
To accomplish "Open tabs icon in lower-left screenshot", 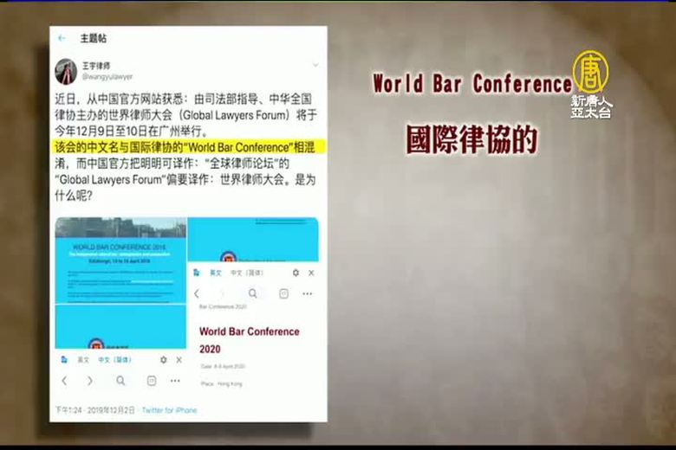I will tap(152, 381).
